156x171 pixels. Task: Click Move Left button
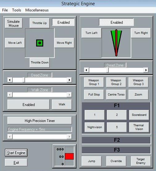pyautogui.click(x=15, y=43)
